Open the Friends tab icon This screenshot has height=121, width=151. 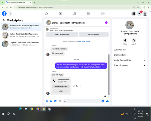(x=75, y=14)
